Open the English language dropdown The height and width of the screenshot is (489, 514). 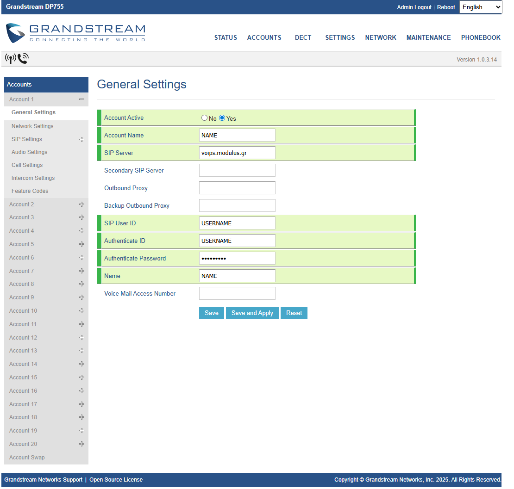481,7
